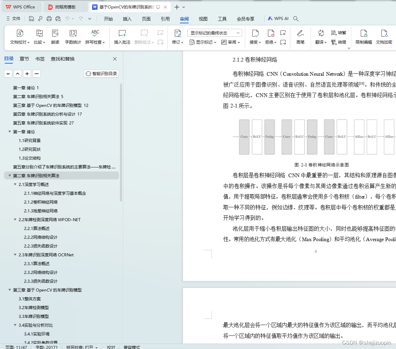This screenshot has width=396, height=349.
Task: Open the 翻译 translate tool
Action: pyautogui.click(x=321, y=37)
